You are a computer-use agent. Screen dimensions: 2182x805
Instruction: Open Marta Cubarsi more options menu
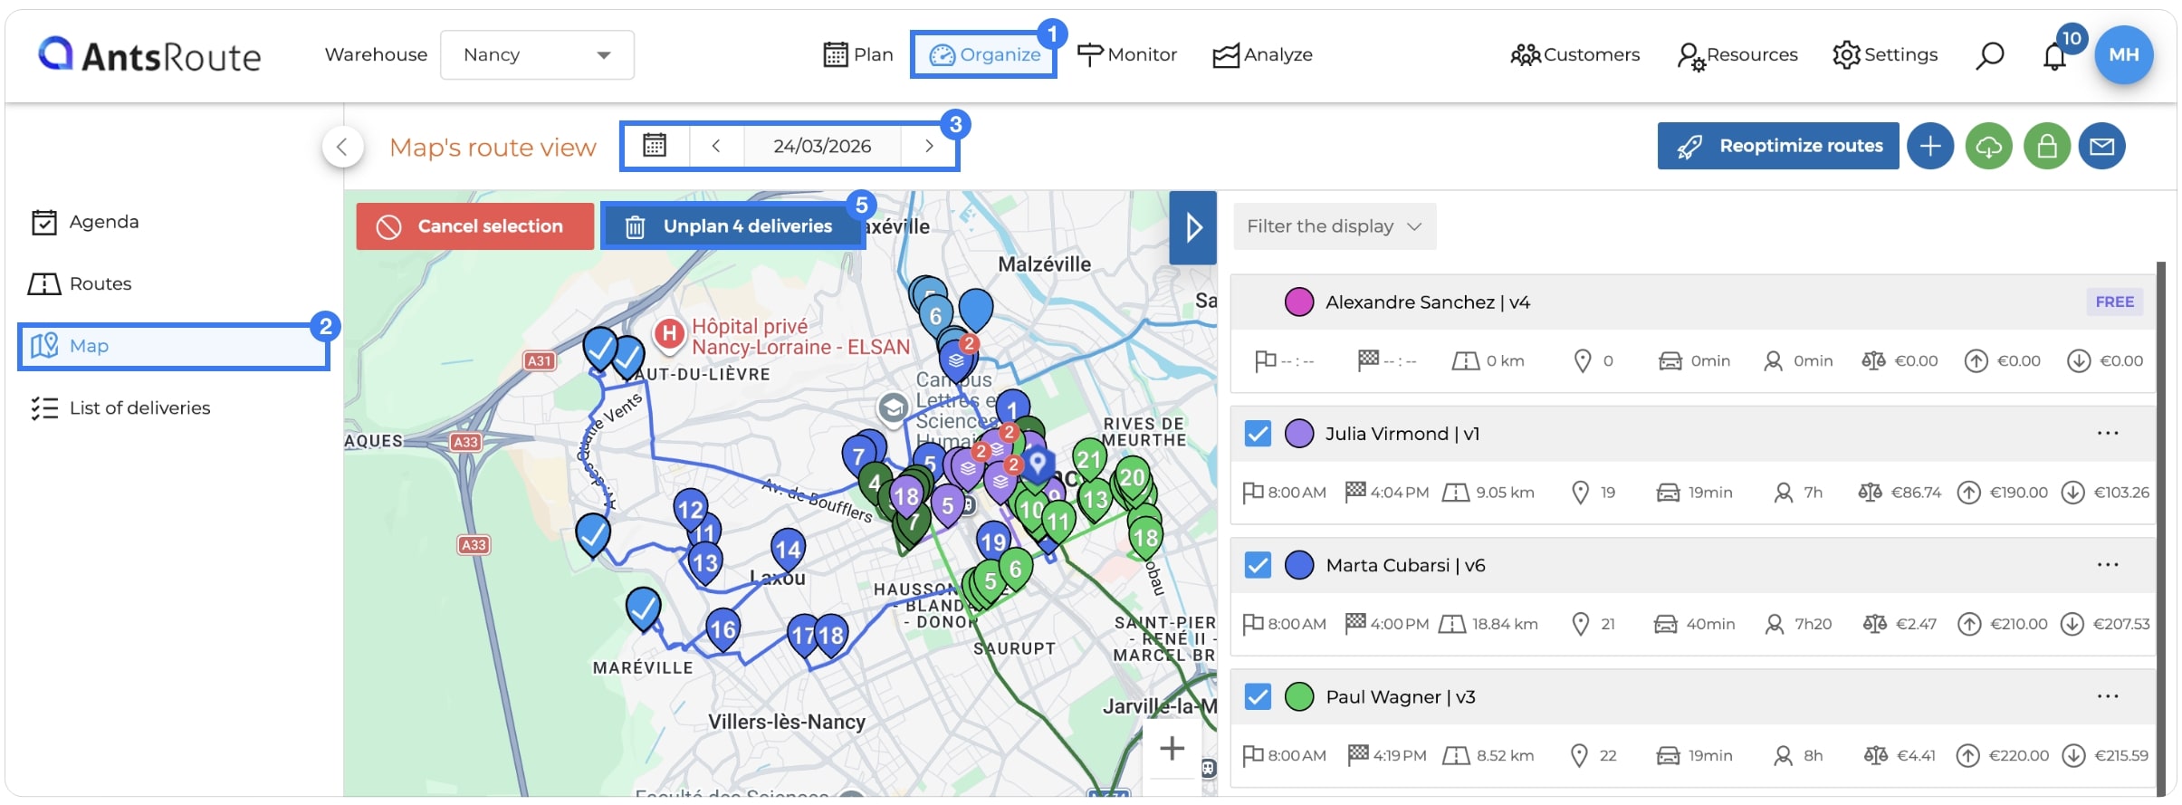2108,565
